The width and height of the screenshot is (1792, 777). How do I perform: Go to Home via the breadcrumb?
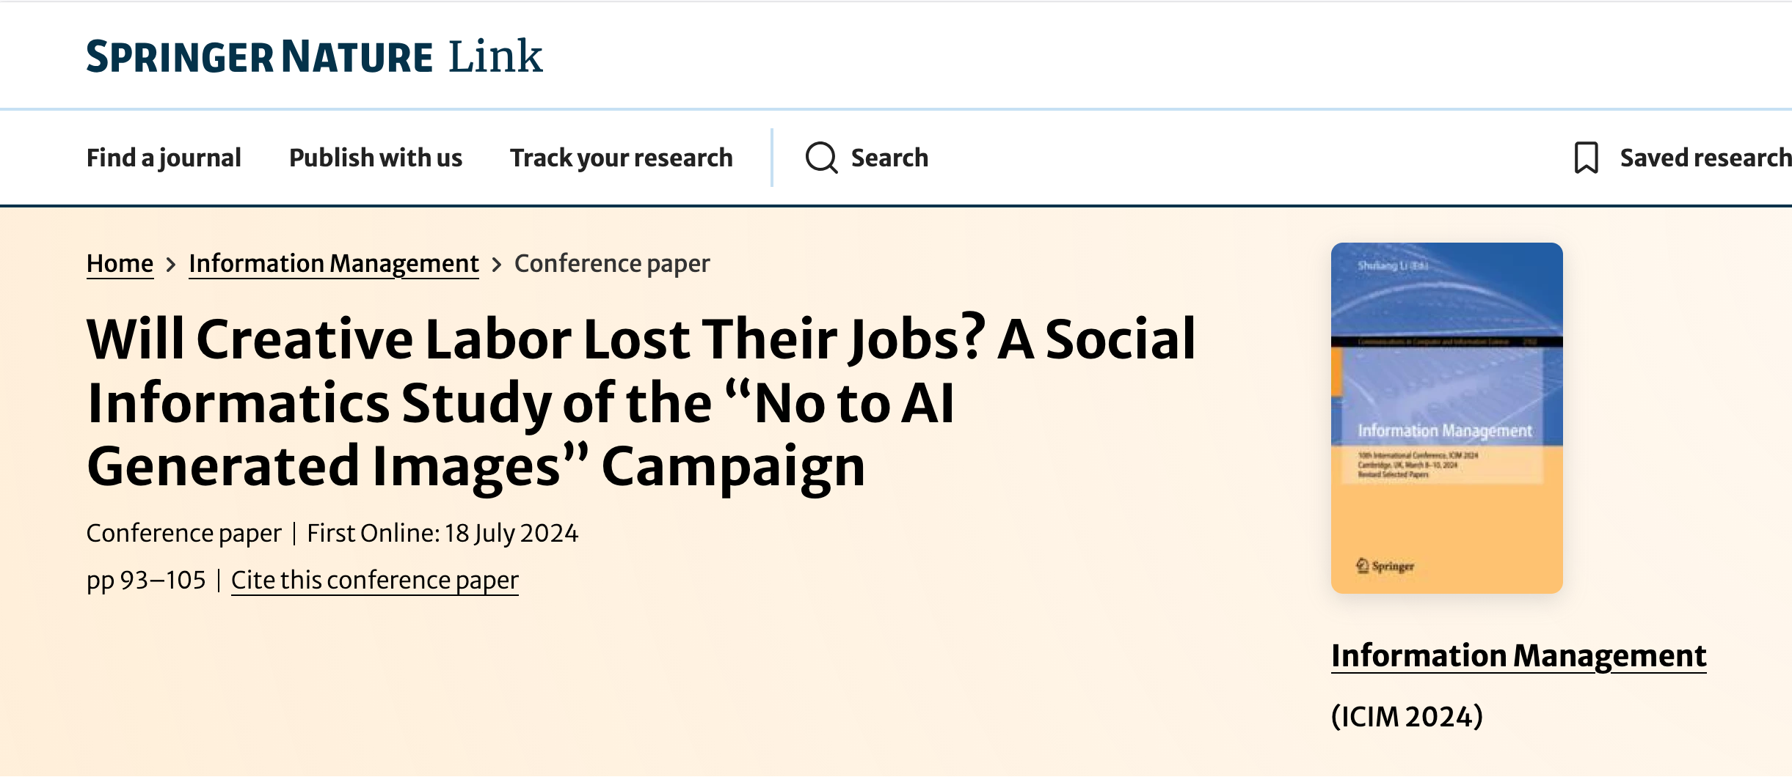120,264
